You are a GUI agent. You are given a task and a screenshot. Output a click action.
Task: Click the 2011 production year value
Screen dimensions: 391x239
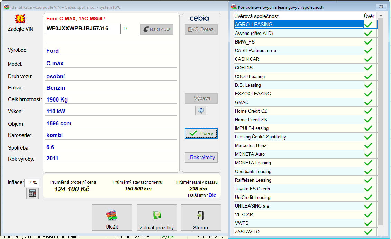point(52,158)
